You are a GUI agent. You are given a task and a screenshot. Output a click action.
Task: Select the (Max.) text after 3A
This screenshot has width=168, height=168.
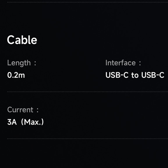[32, 122]
